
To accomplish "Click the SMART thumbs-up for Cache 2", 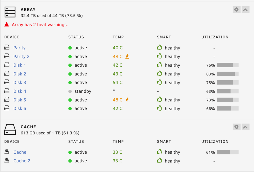I will 160,160.
